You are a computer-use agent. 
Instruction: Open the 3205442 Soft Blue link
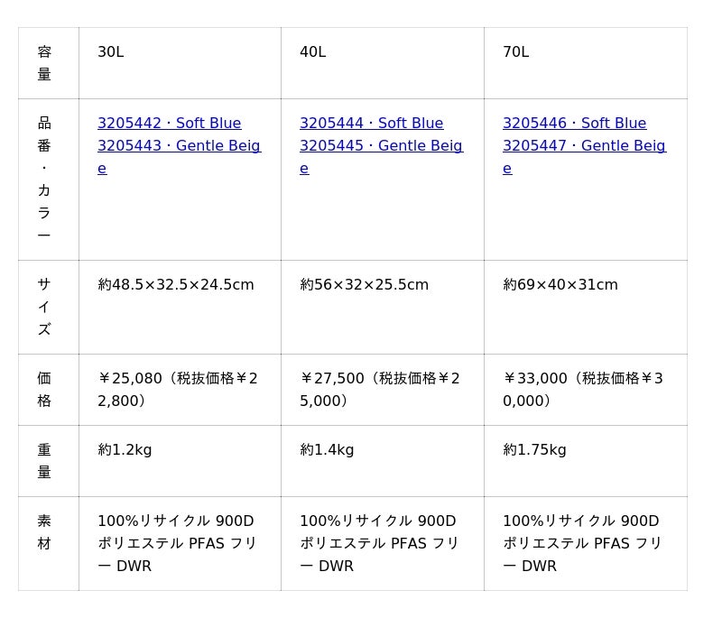coord(169,123)
